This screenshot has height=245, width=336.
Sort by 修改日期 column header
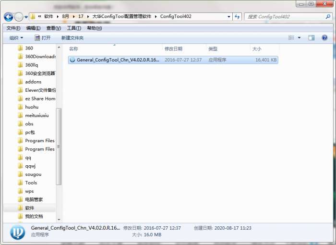pyautogui.click(x=173, y=49)
